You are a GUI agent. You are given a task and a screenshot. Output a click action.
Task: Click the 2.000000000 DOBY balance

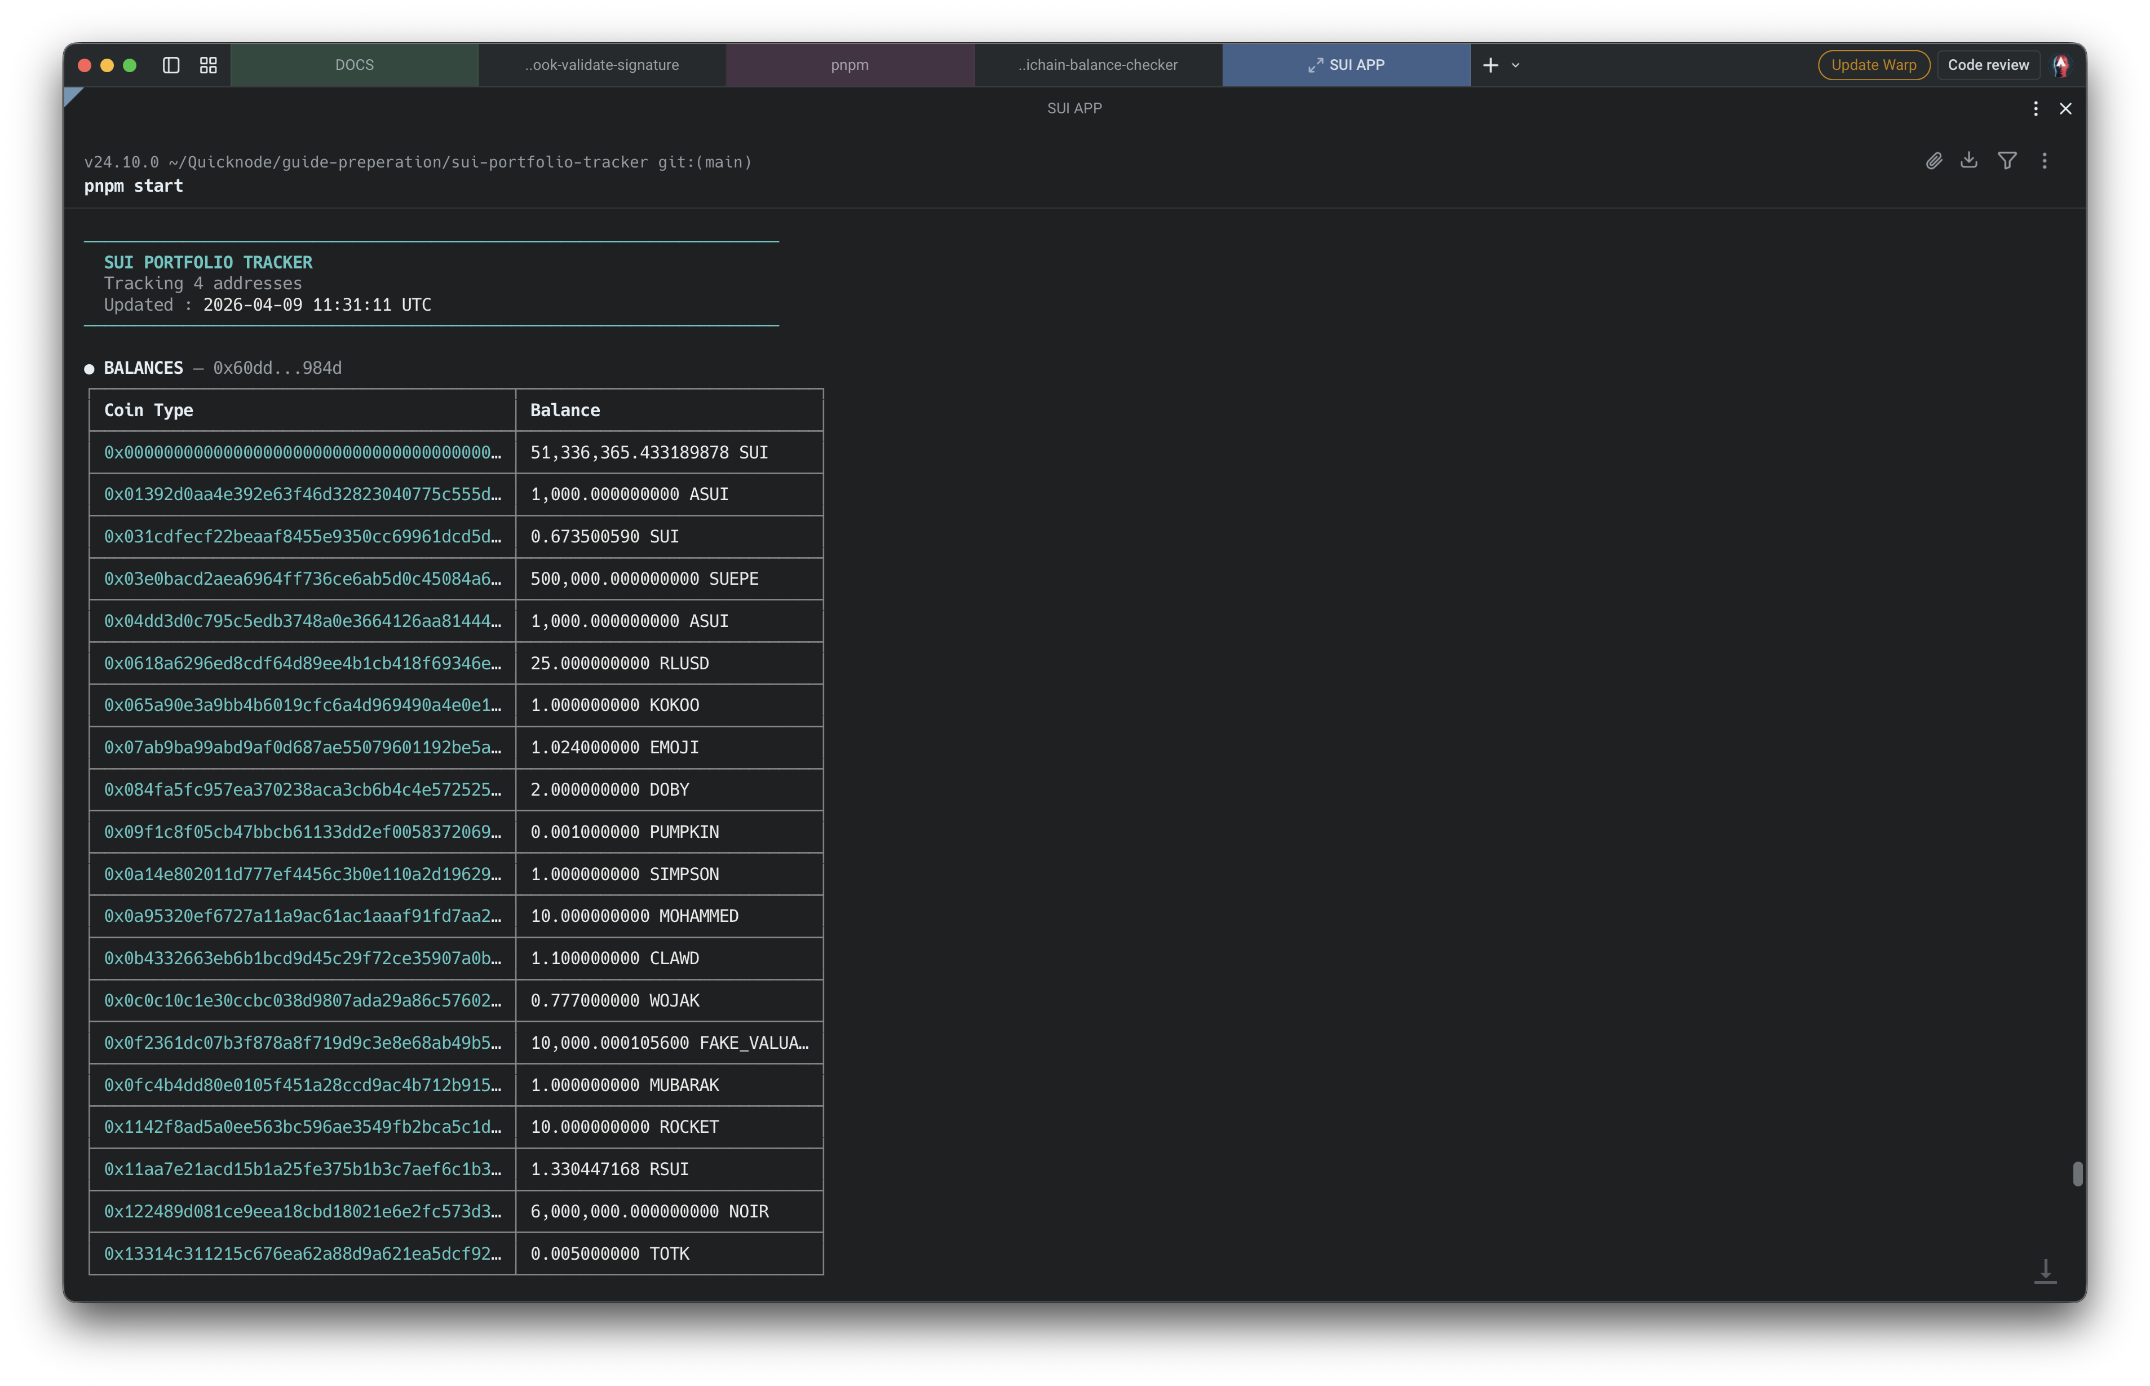609,789
